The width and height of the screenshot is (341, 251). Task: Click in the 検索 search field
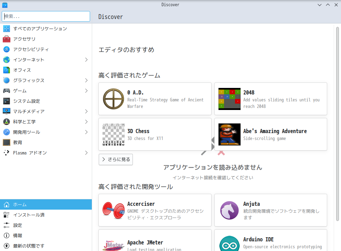pyautogui.click(x=46, y=16)
